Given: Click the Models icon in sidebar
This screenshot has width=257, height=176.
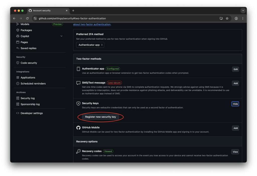Looking at the screenshot, I should tap(18, 24).
